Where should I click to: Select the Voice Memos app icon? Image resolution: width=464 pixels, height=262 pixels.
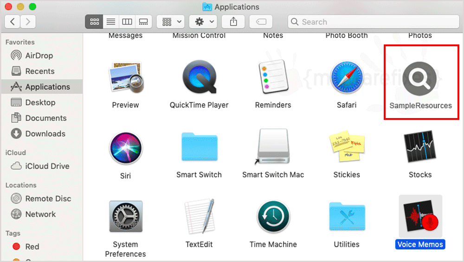(x=420, y=217)
